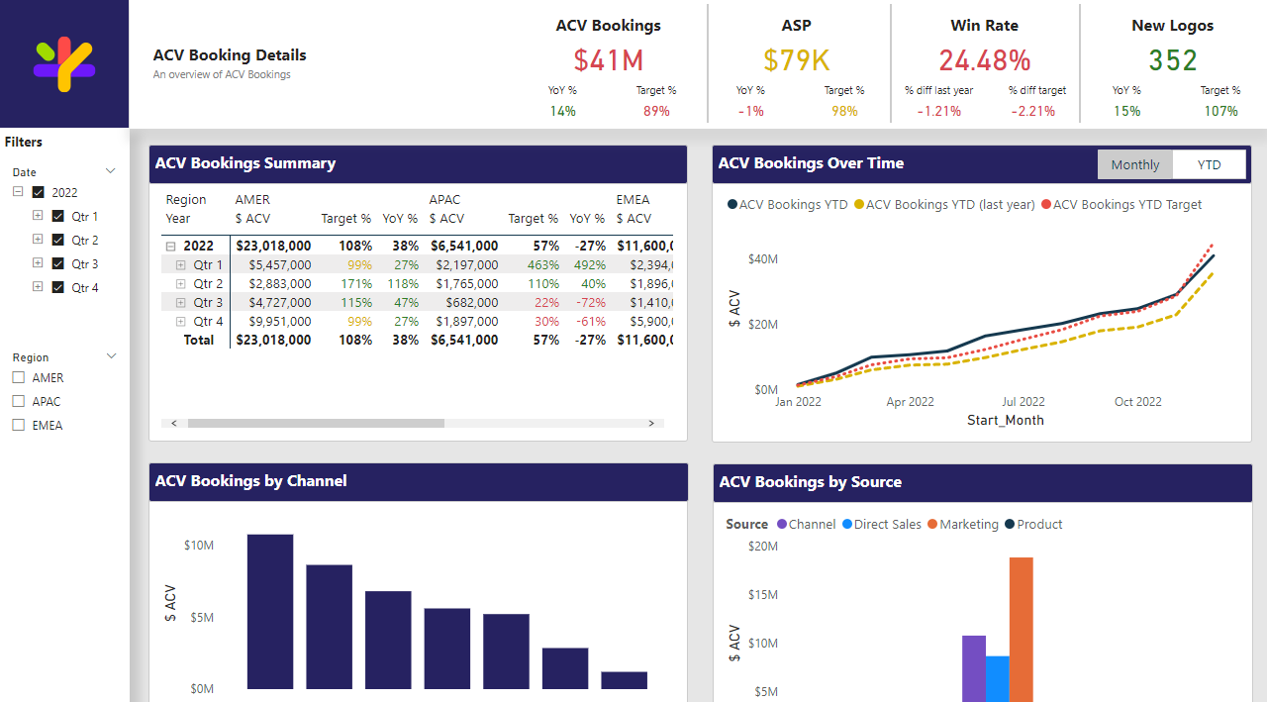This screenshot has height=702, width=1267.
Task: Click ACV Bookings YTD (last year) legend marker
Action: tap(859, 205)
